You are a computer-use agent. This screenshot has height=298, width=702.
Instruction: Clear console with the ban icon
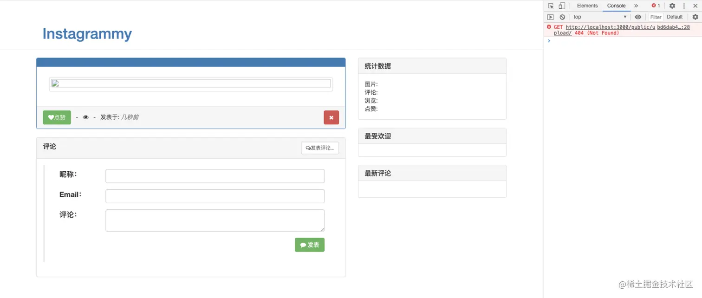(x=562, y=17)
